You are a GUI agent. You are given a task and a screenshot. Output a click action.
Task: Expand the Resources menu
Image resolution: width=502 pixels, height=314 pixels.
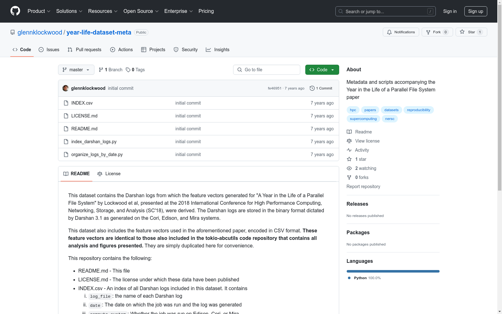[103, 11]
